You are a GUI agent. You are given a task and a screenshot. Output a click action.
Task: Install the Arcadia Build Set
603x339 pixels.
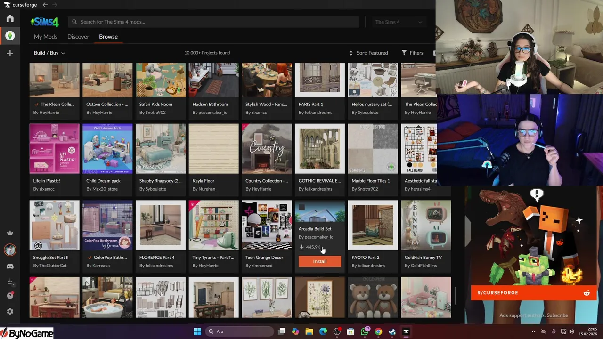[320, 261]
